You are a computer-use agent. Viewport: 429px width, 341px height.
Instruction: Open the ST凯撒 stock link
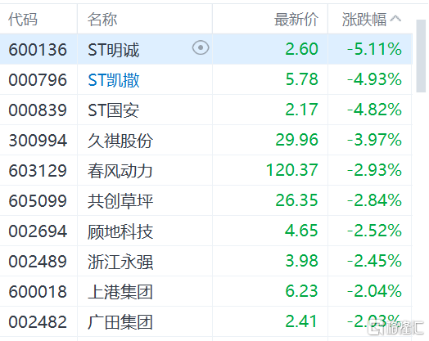[x=114, y=80]
